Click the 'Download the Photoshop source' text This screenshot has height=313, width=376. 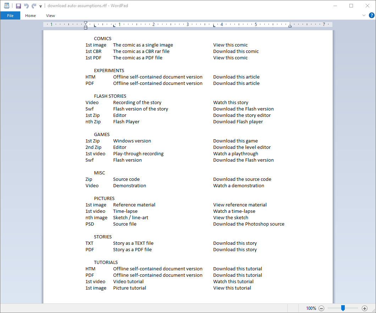click(x=248, y=224)
